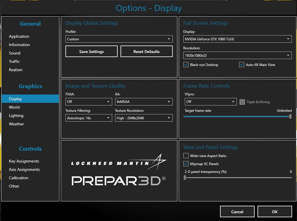Click the Controls section heading
The image size is (297, 221).
point(30,149)
